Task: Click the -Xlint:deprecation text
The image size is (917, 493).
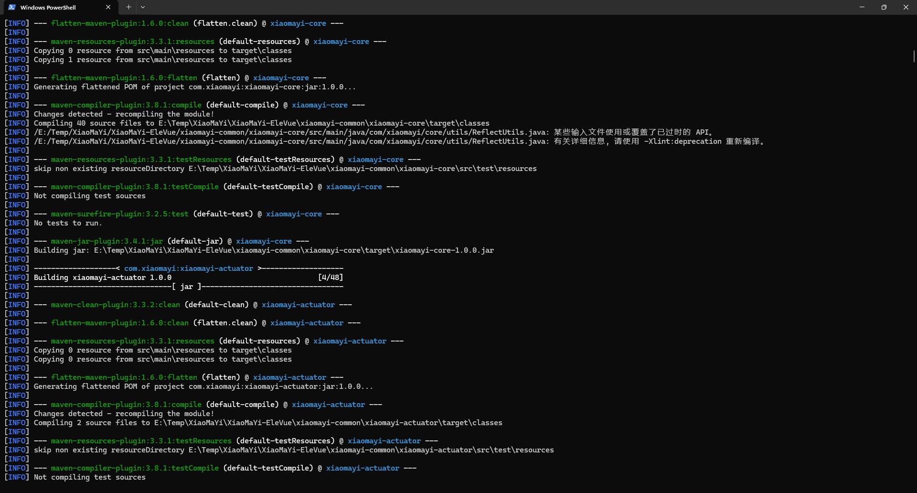Action: [682, 141]
